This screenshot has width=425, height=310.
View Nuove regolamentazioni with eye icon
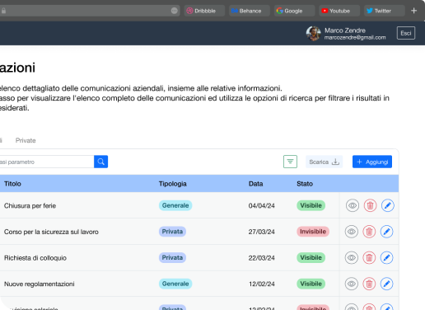coord(352,284)
